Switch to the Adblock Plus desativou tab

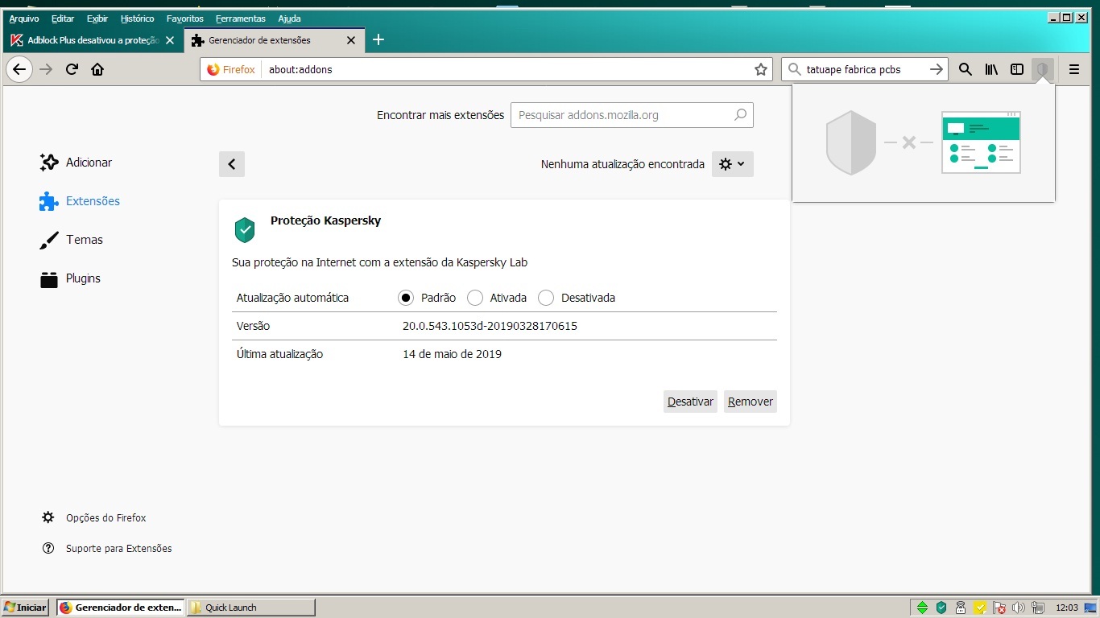[93, 40]
